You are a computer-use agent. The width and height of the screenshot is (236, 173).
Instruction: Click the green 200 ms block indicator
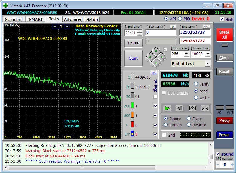point(132,105)
